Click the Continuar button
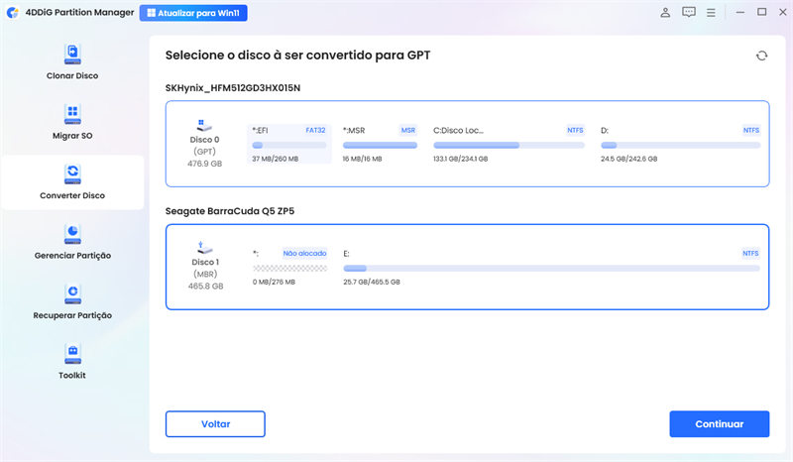 coord(720,424)
